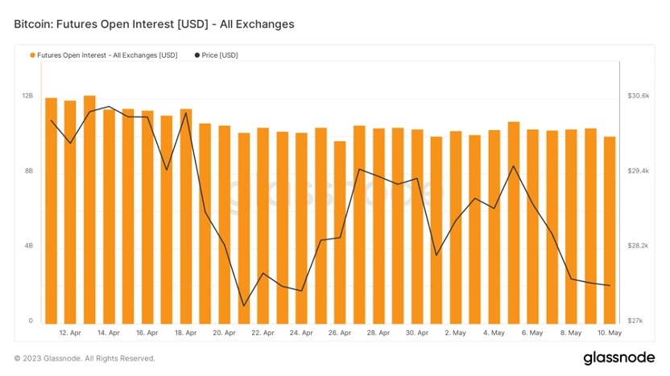
Task: Select the orange bar above 6 May
Action: coord(532,225)
